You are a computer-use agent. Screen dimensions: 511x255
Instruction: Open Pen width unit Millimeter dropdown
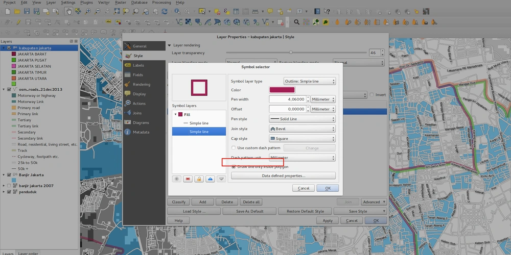click(x=323, y=99)
